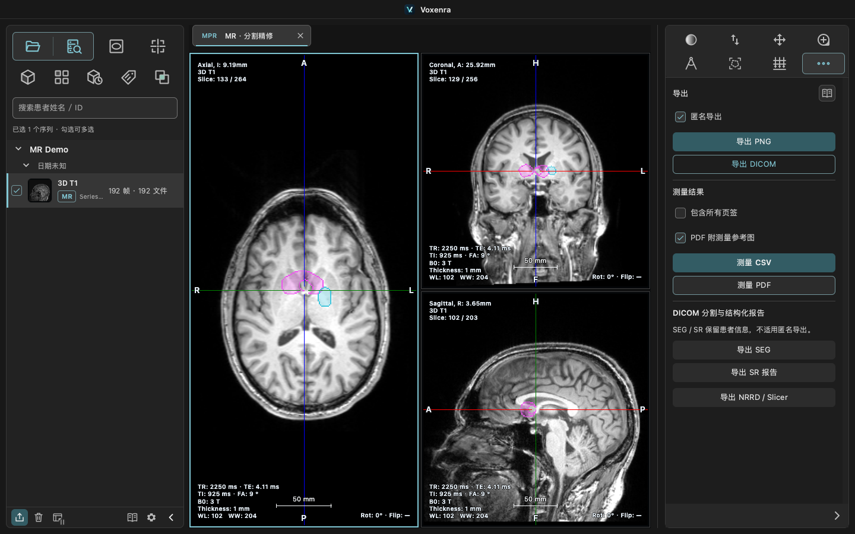Select the slice scroll up-down arrows tool
This screenshot has width=855, height=534.
click(735, 40)
